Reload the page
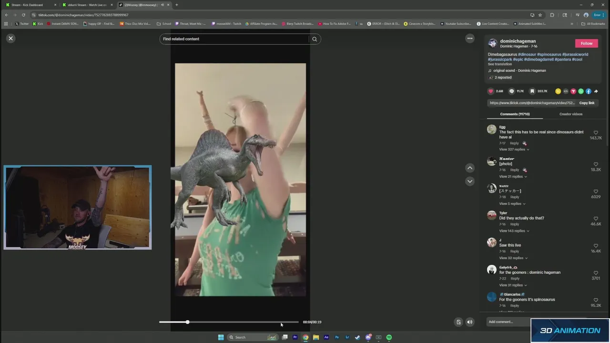The height and width of the screenshot is (343, 610). tap(23, 15)
